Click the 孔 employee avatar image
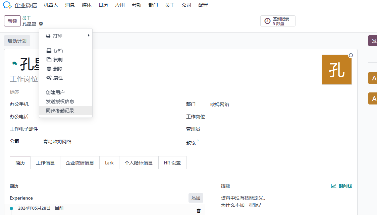377x215 pixels. coord(337,70)
